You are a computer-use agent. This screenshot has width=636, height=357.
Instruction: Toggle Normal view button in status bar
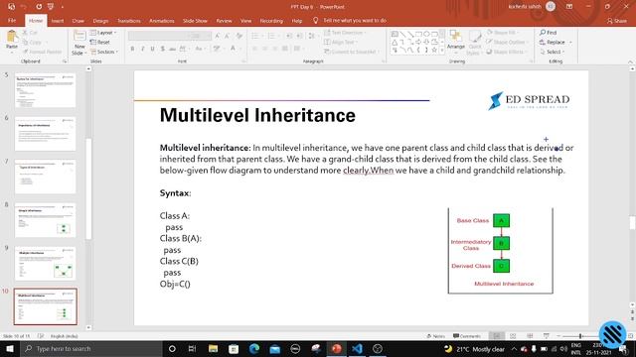tap(496, 336)
